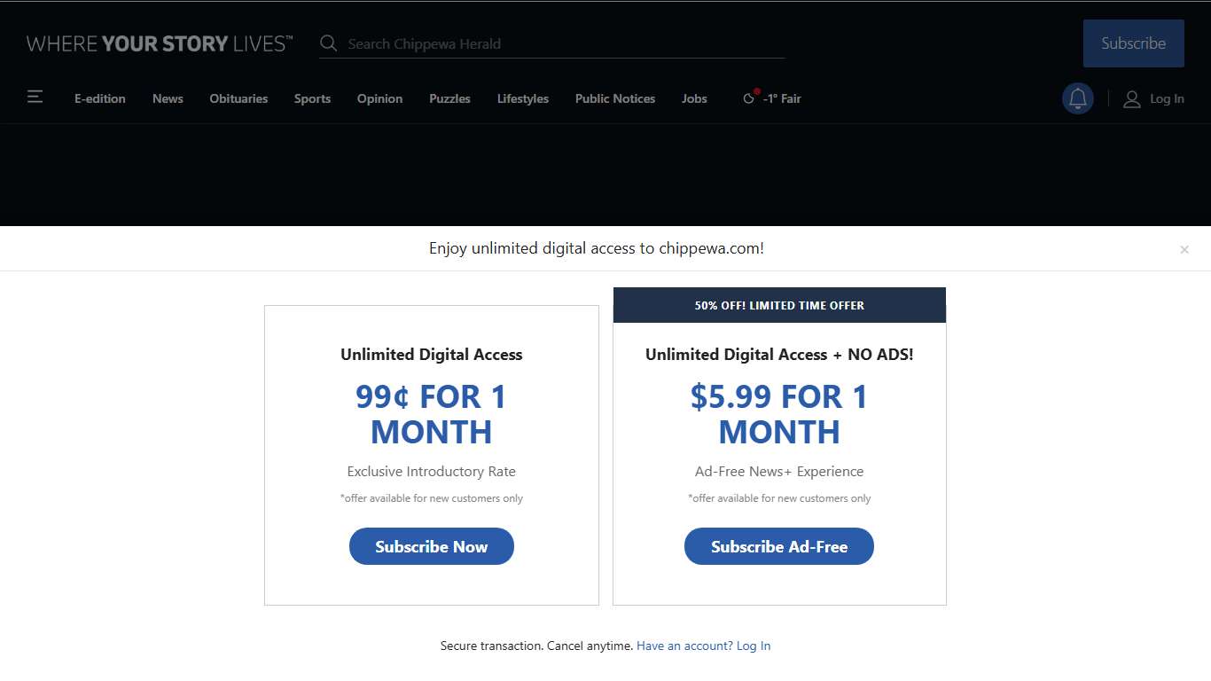Click the Subscribe button in header
1211x681 pixels.
(1133, 43)
